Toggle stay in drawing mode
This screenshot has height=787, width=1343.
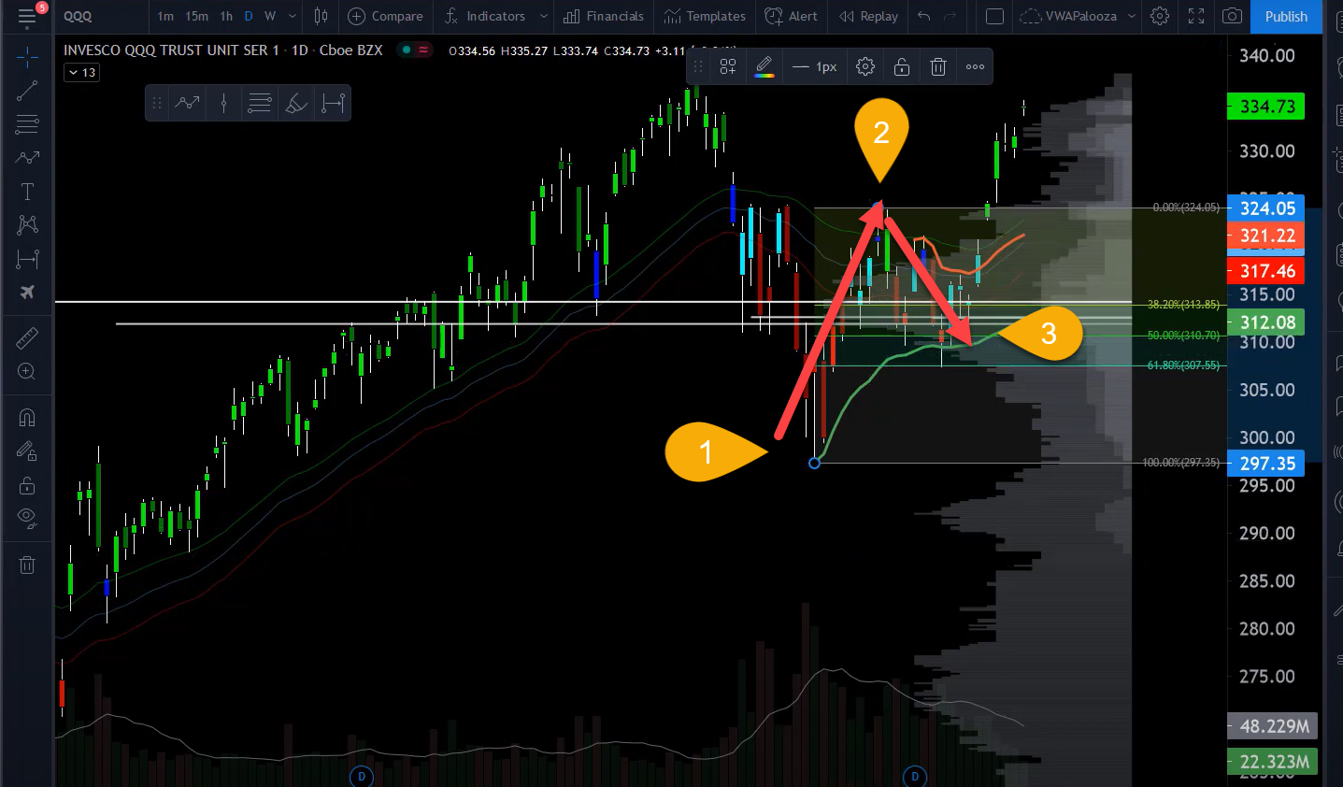click(x=27, y=451)
